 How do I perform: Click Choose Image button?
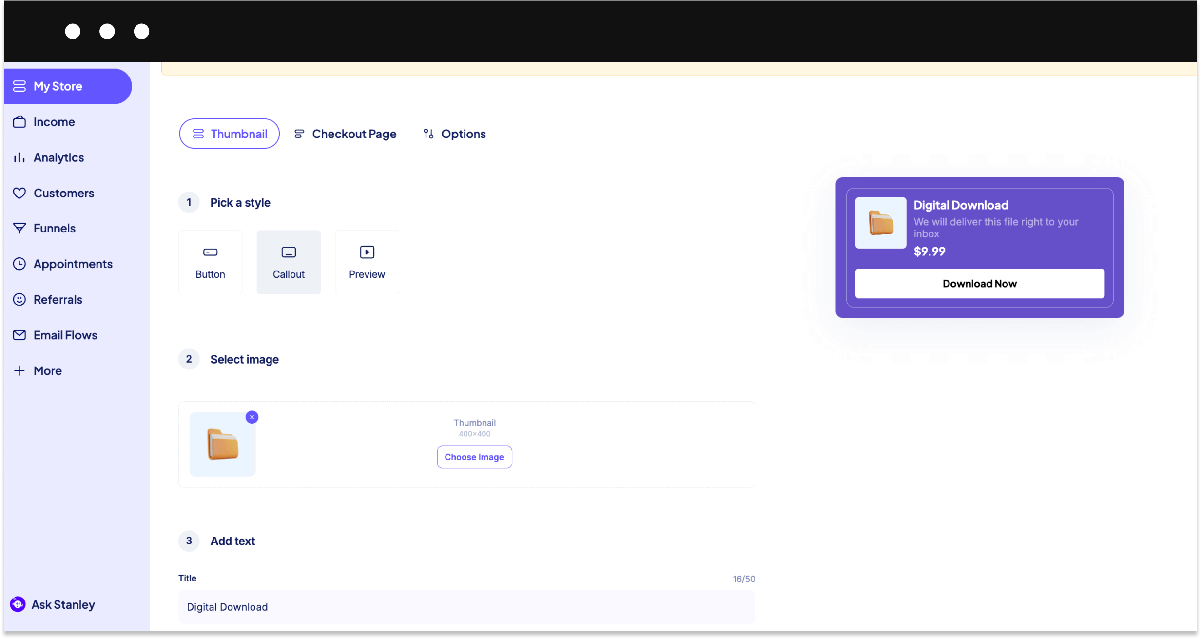tap(474, 457)
